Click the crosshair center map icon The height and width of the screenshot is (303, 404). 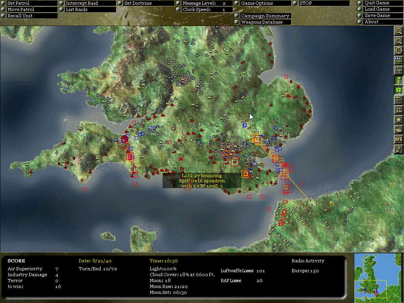(x=398, y=50)
